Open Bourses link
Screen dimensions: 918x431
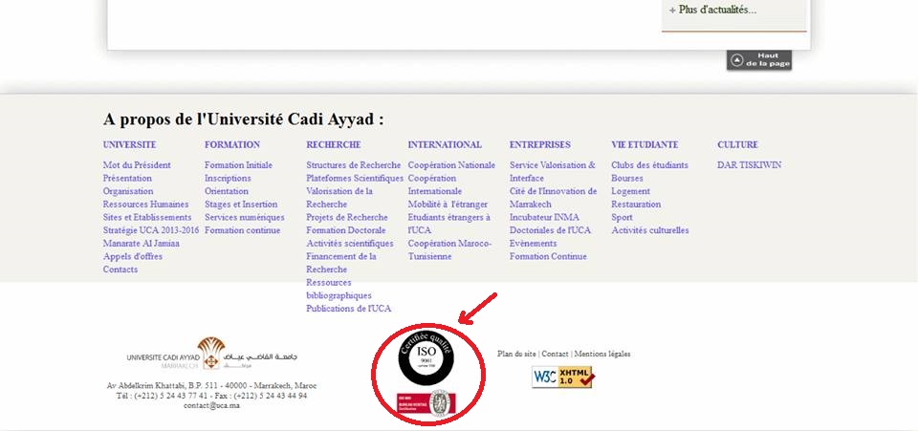(x=627, y=178)
